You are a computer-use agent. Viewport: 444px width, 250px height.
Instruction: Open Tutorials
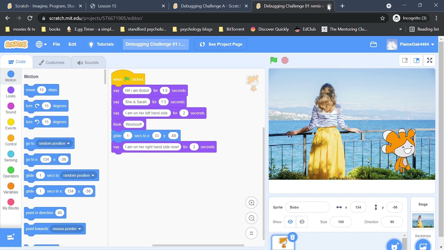click(x=101, y=44)
